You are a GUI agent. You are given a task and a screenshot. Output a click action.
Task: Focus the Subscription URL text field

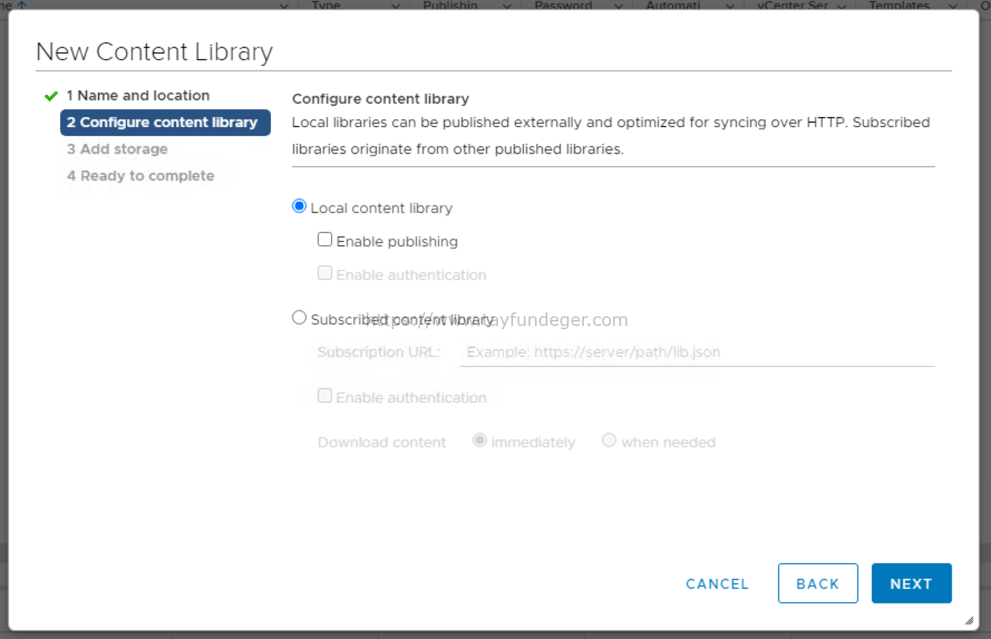697,352
